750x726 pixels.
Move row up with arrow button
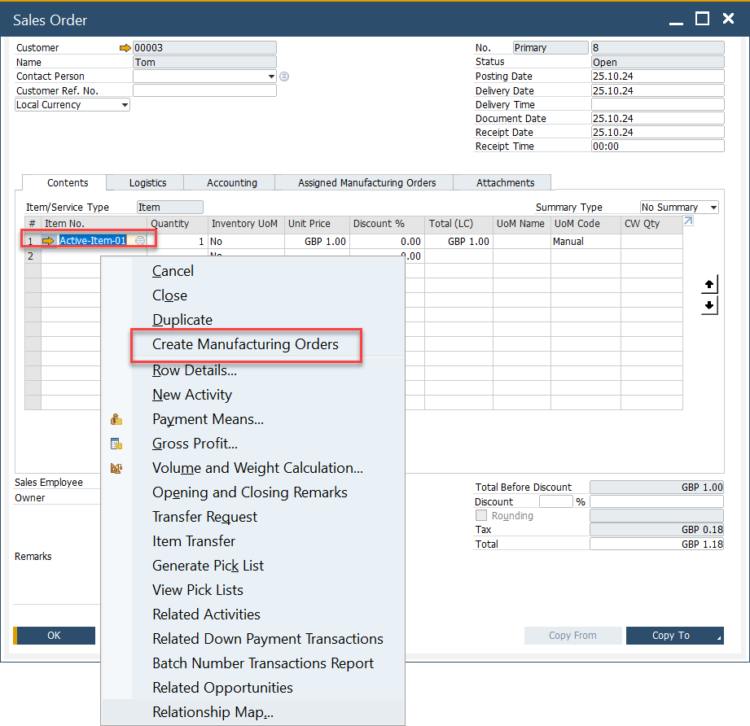click(709, 284)
